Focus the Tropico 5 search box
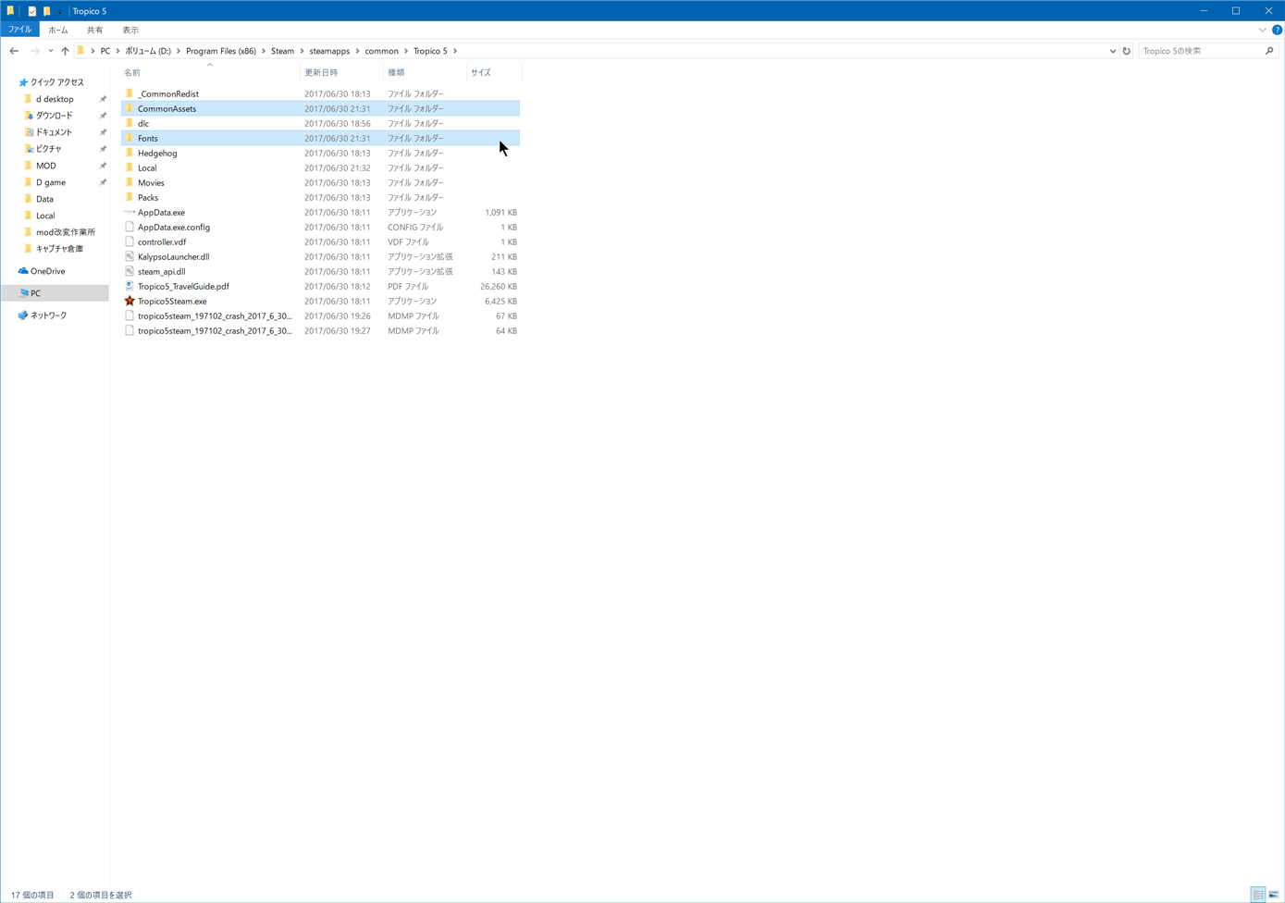Screen dimensions: 1285x903 (x=1201, y=51)
